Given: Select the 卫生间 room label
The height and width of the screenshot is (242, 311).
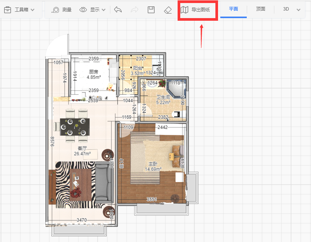Looking at the screenshot, I should [163, 97].
